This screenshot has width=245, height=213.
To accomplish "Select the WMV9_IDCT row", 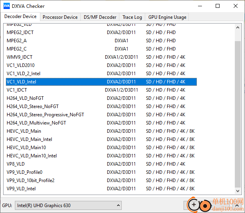I will click(101, 57).
